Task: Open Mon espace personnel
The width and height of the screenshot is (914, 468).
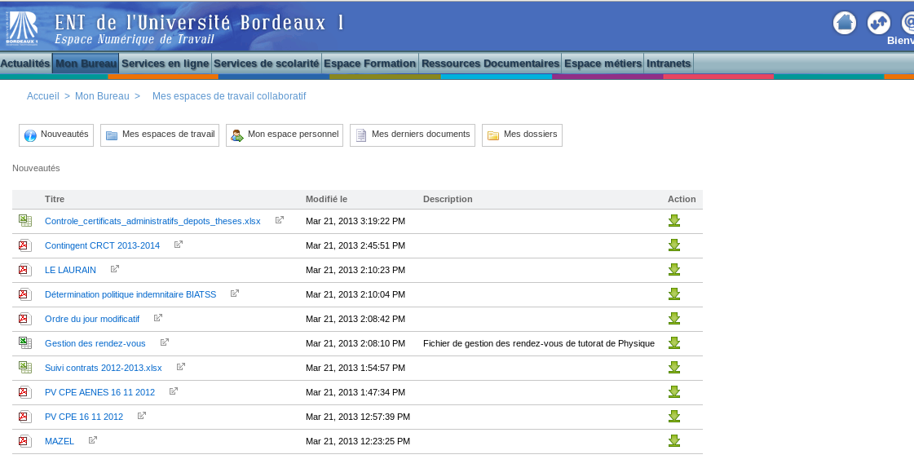Action: pos(285,135)
